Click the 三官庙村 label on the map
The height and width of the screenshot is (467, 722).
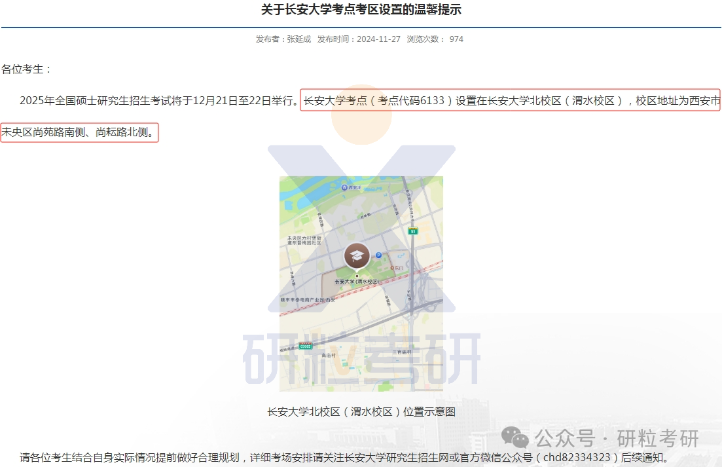click(402, 352)
